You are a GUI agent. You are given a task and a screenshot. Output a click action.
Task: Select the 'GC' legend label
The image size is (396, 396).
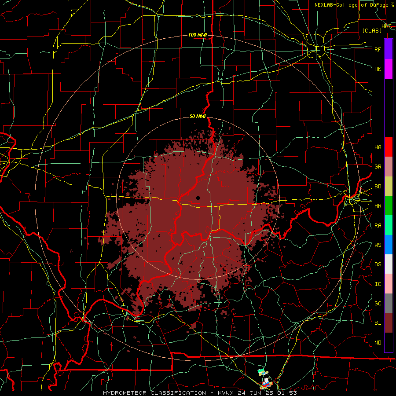pyautogui.click(x=378, y=304)
